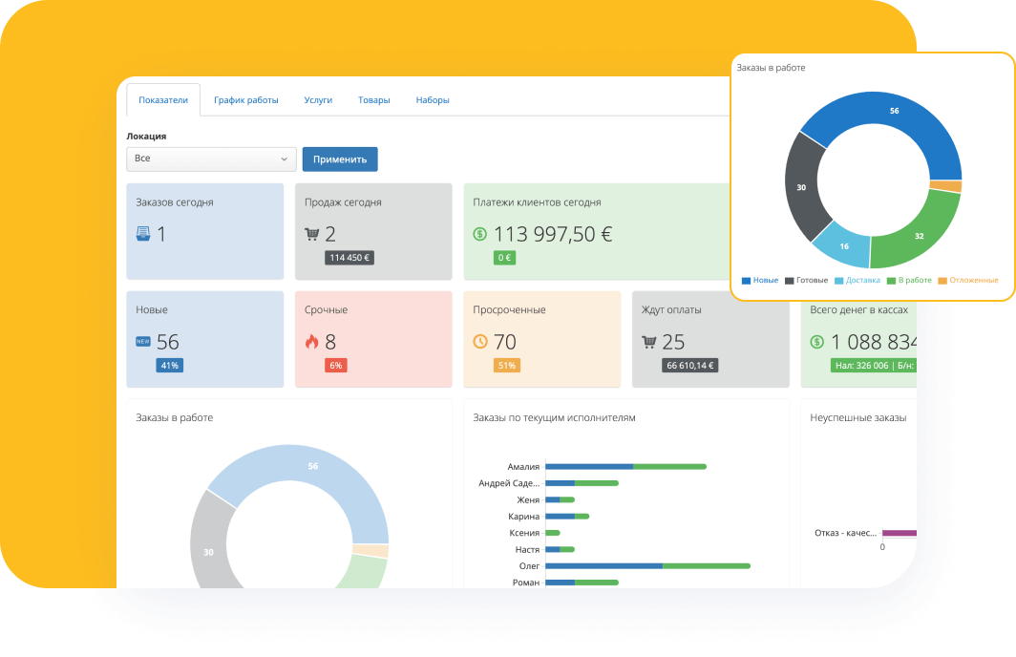Viewport: 1016px width, 657px height.
Task: Click the 114 450 € sales badge
Action: (x=350, y=258)
